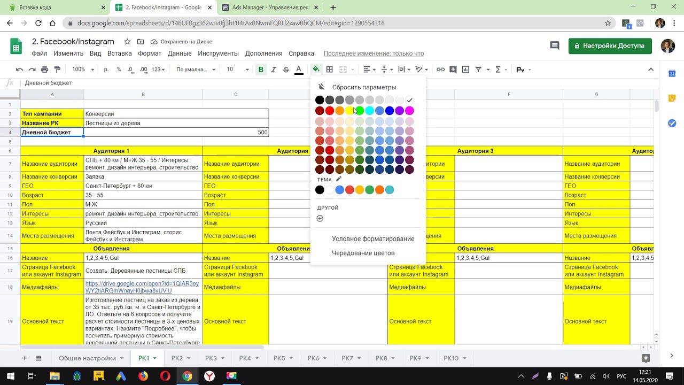This screenshot has height=385, width=684.
Task: Select Условное форматирование option
Action: [373, 238]
